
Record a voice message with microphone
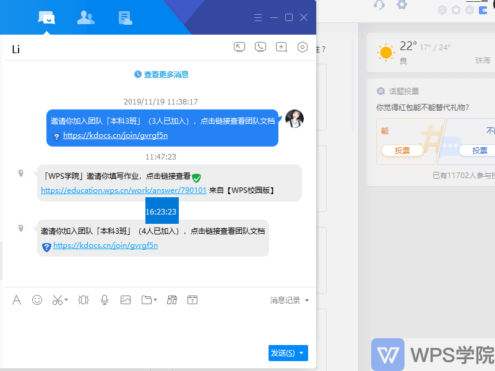click(105, 300)
